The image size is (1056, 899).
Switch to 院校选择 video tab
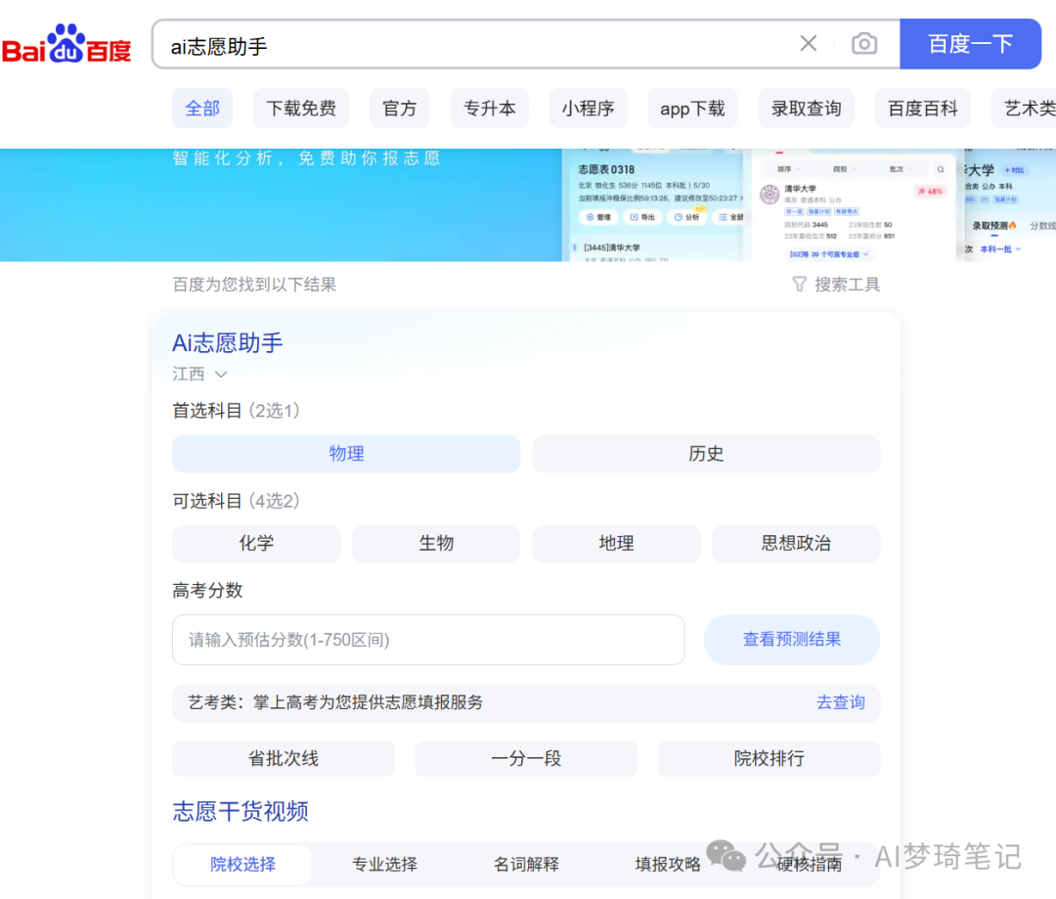(242, 865)
